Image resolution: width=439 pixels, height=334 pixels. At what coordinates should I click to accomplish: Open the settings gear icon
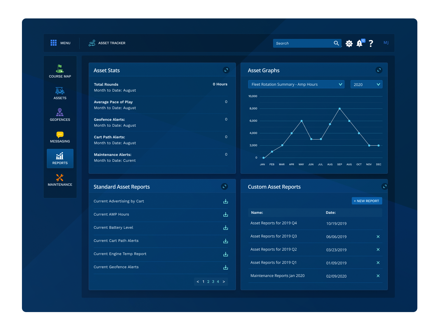[349, 44]
